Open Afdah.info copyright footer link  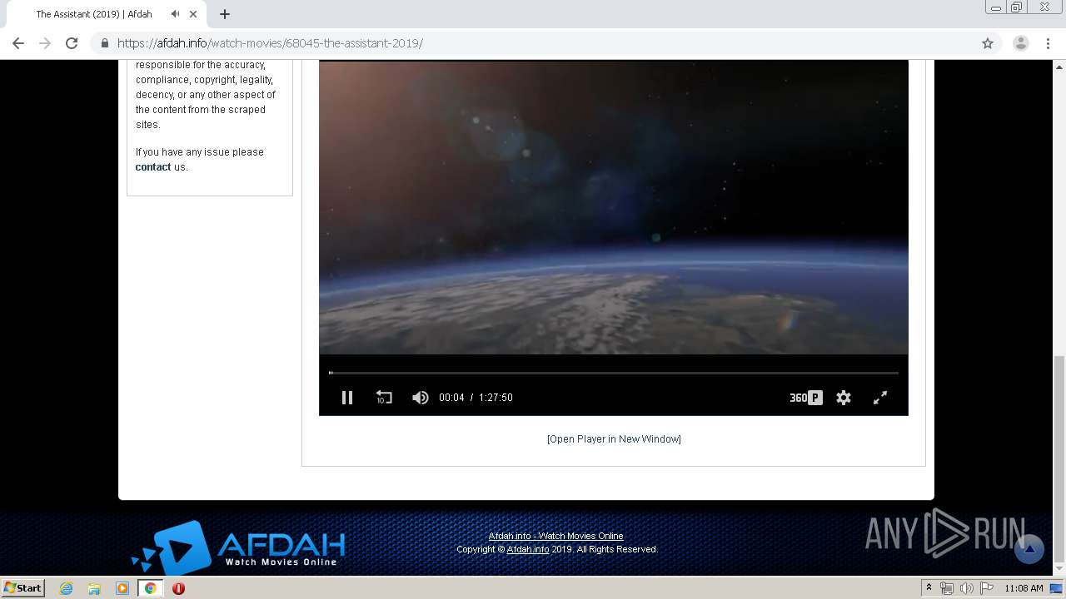click(528, 549)
